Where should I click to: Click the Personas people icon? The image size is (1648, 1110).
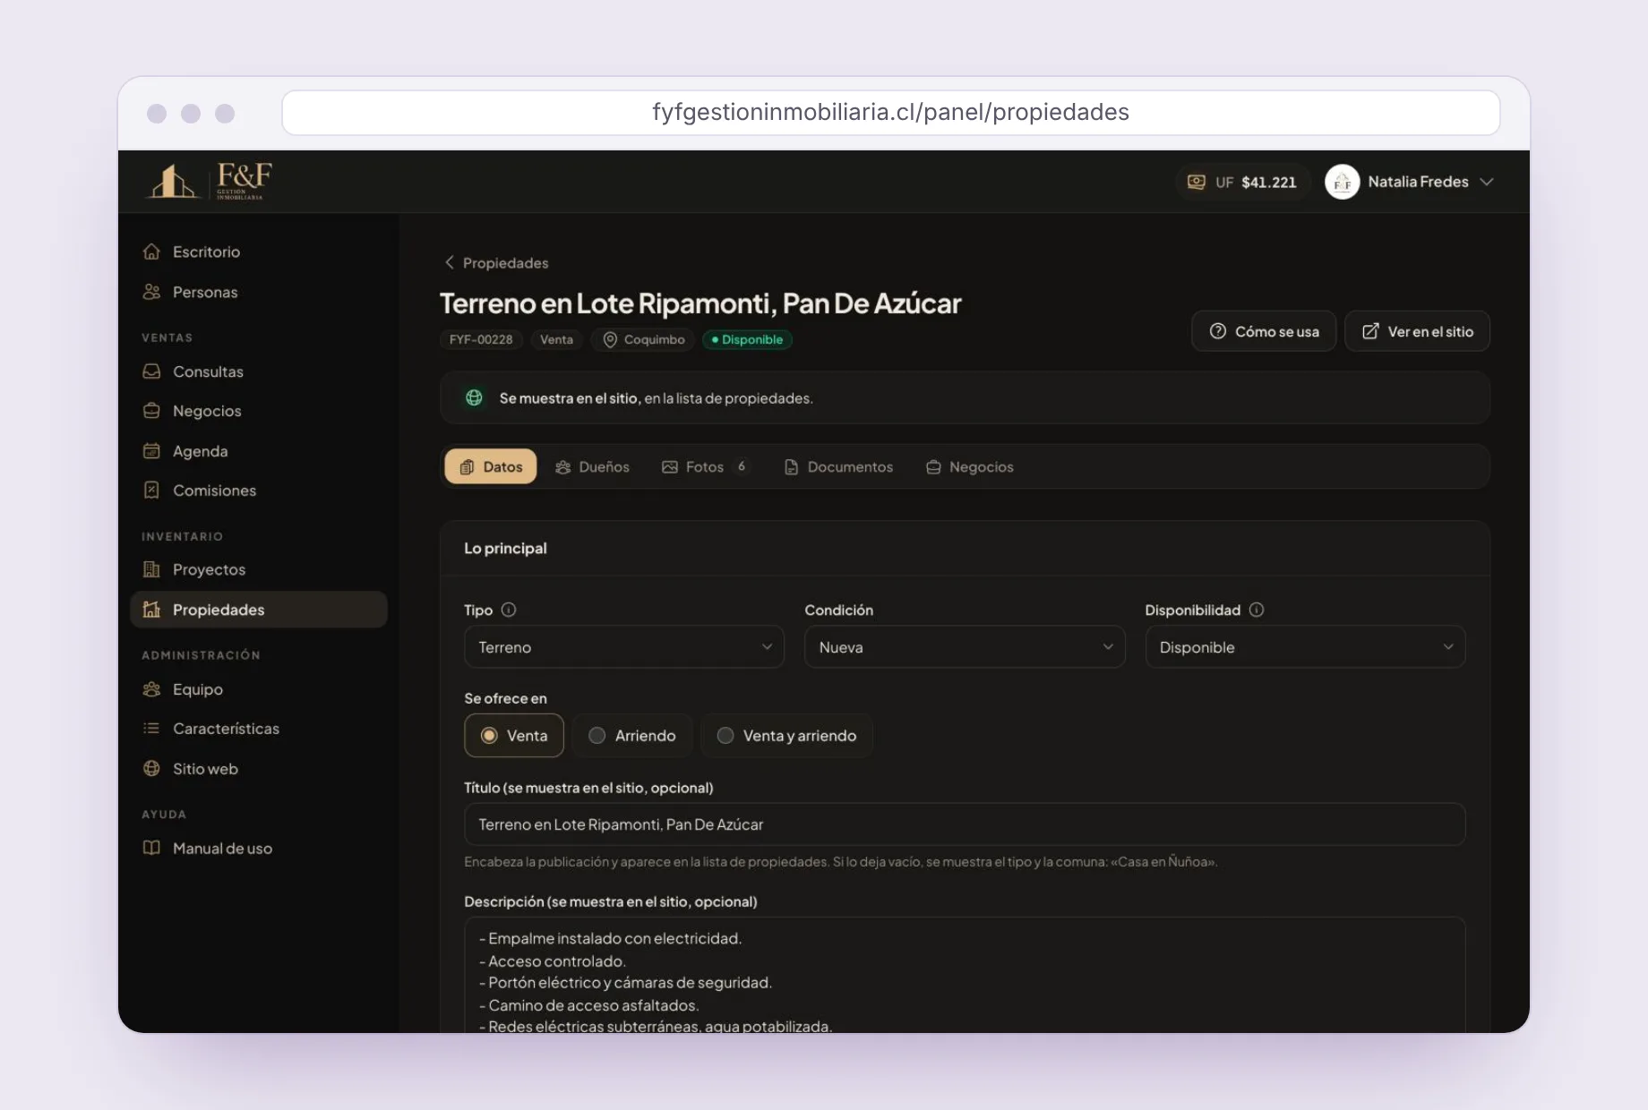click(151, 292)
